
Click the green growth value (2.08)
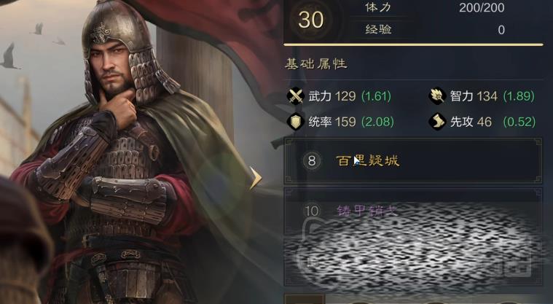(x=377, y=122)
